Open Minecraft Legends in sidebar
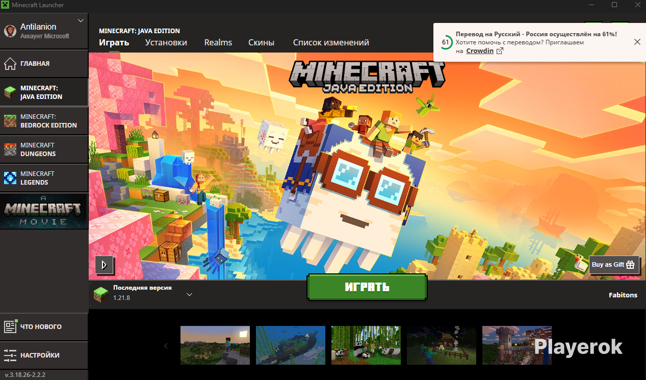 [x=44, y=178]
